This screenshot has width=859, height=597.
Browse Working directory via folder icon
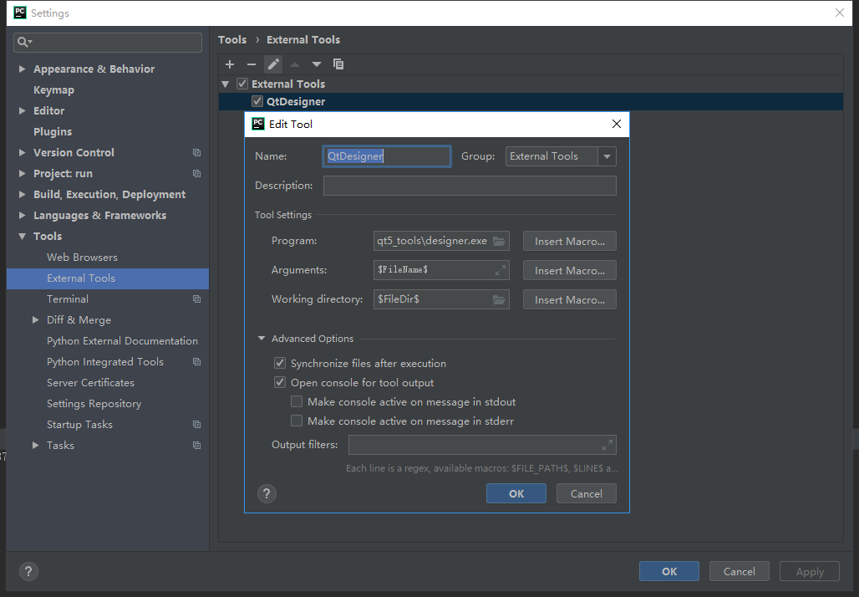499,299
